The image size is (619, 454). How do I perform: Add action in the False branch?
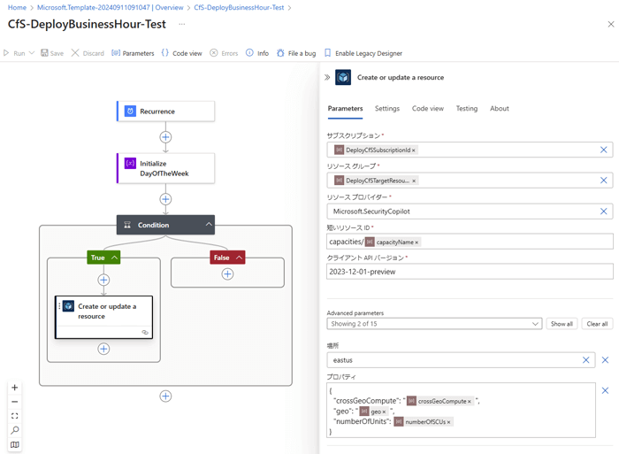coord(227,273)
